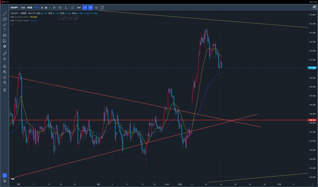Collapse the indicator legend chevron

[12, 24]
